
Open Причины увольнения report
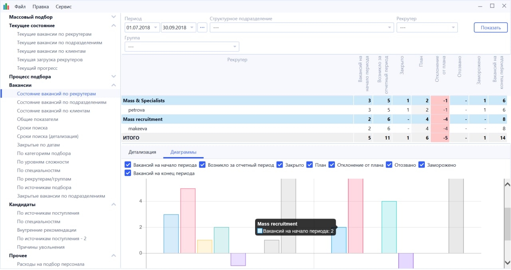click(41, 247)
